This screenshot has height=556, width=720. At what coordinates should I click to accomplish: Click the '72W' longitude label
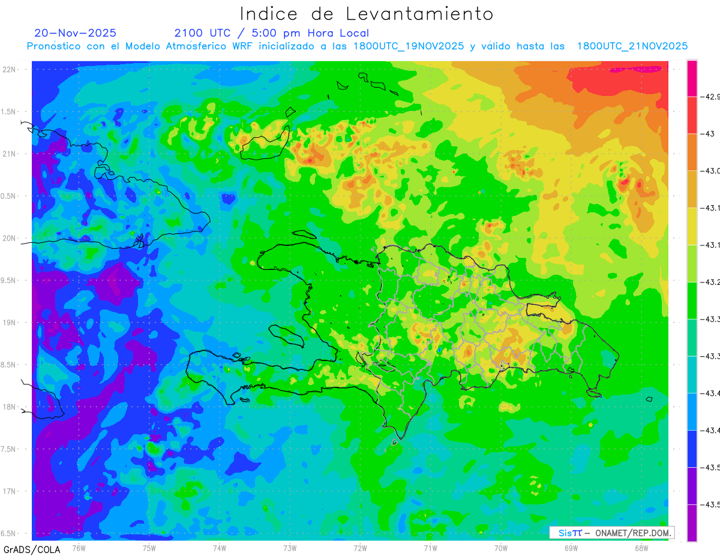(x=360, y=548)
